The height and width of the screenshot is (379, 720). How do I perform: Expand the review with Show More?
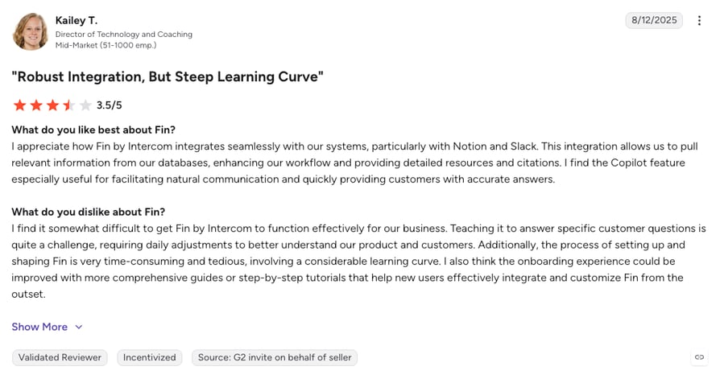39,327
